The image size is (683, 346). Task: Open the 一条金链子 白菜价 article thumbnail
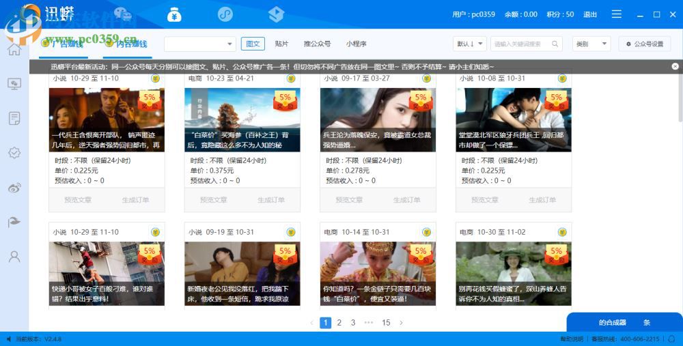pos(378,274)
